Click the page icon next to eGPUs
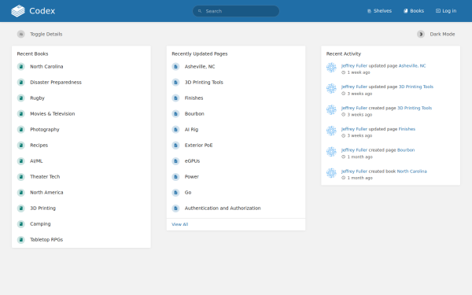Image resolution: width=472 pixels, height=295 pixels. [175, 161]
